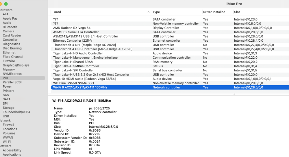Select Firewall under Network
This screenshot has width=289, height=157.
[x=8, y=125]
